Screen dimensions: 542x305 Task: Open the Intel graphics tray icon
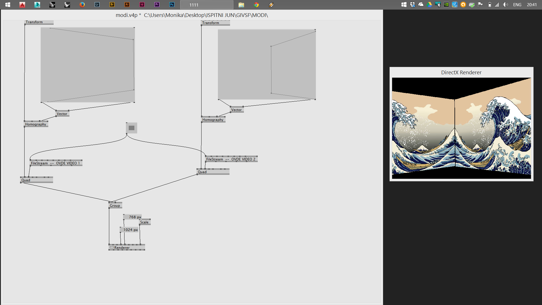(455, 5)
